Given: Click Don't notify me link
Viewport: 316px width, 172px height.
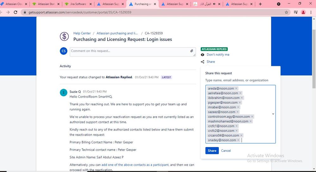Looking at the screenshot, I should coord(218,55).
